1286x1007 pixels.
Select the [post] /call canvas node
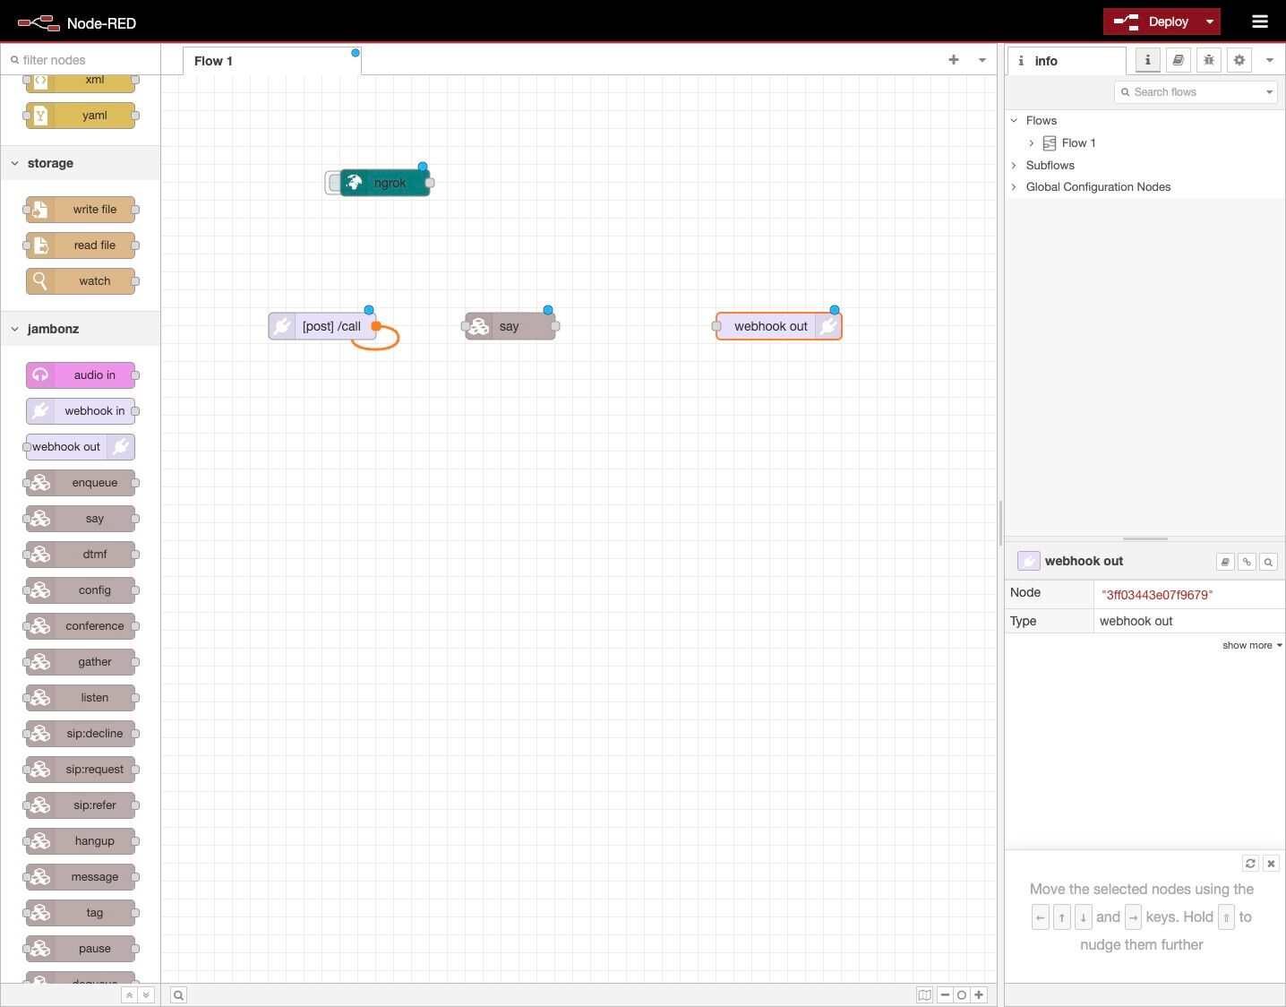coord(322,326)
